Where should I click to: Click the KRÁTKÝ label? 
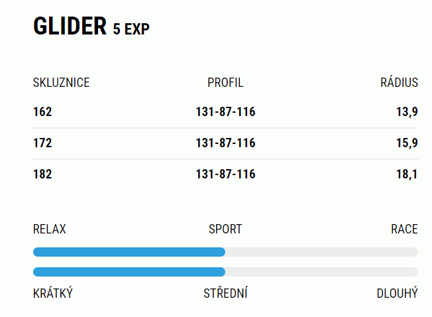coord(53,292)
